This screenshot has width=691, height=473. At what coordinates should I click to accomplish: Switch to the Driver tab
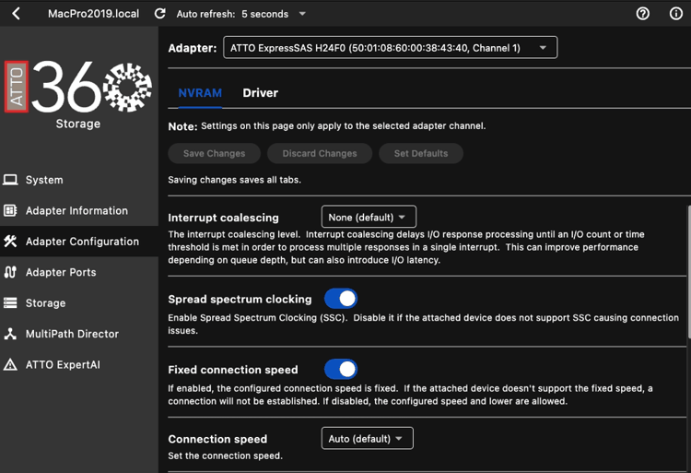[260, 93]
